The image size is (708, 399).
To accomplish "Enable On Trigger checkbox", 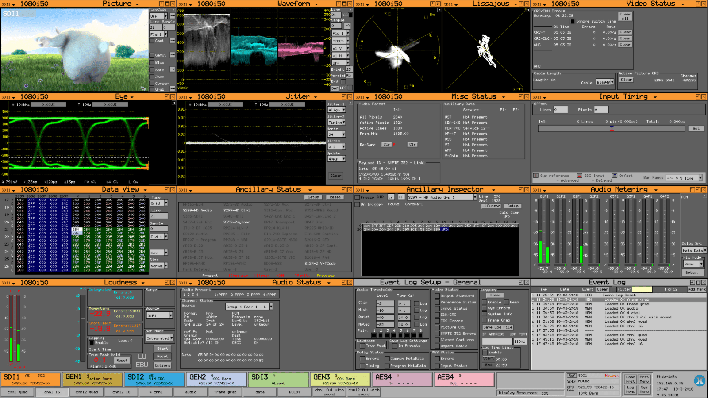I will 358,204.
